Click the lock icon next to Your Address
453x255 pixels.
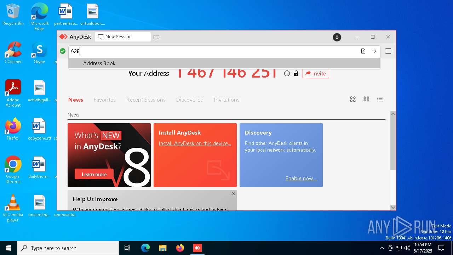296,73
